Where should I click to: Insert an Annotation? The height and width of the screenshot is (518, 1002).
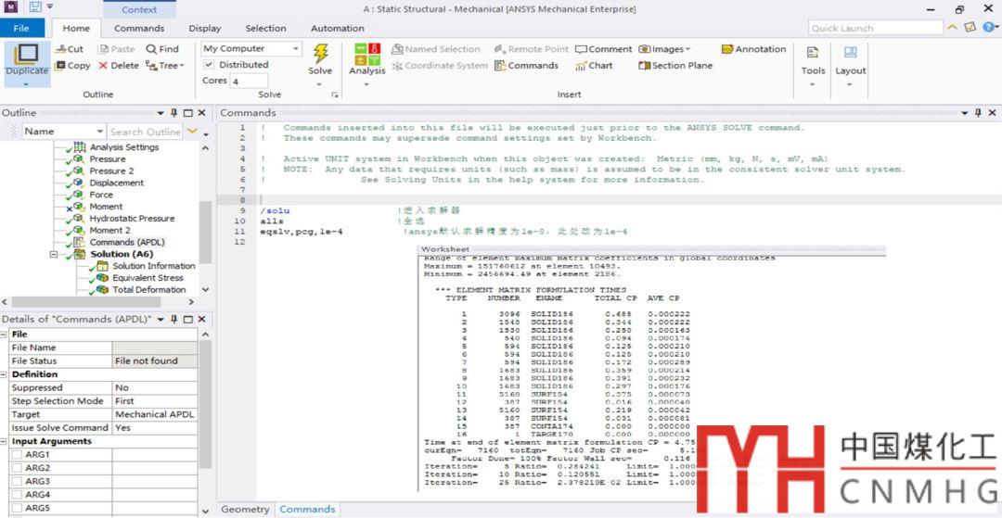point(753,49)
